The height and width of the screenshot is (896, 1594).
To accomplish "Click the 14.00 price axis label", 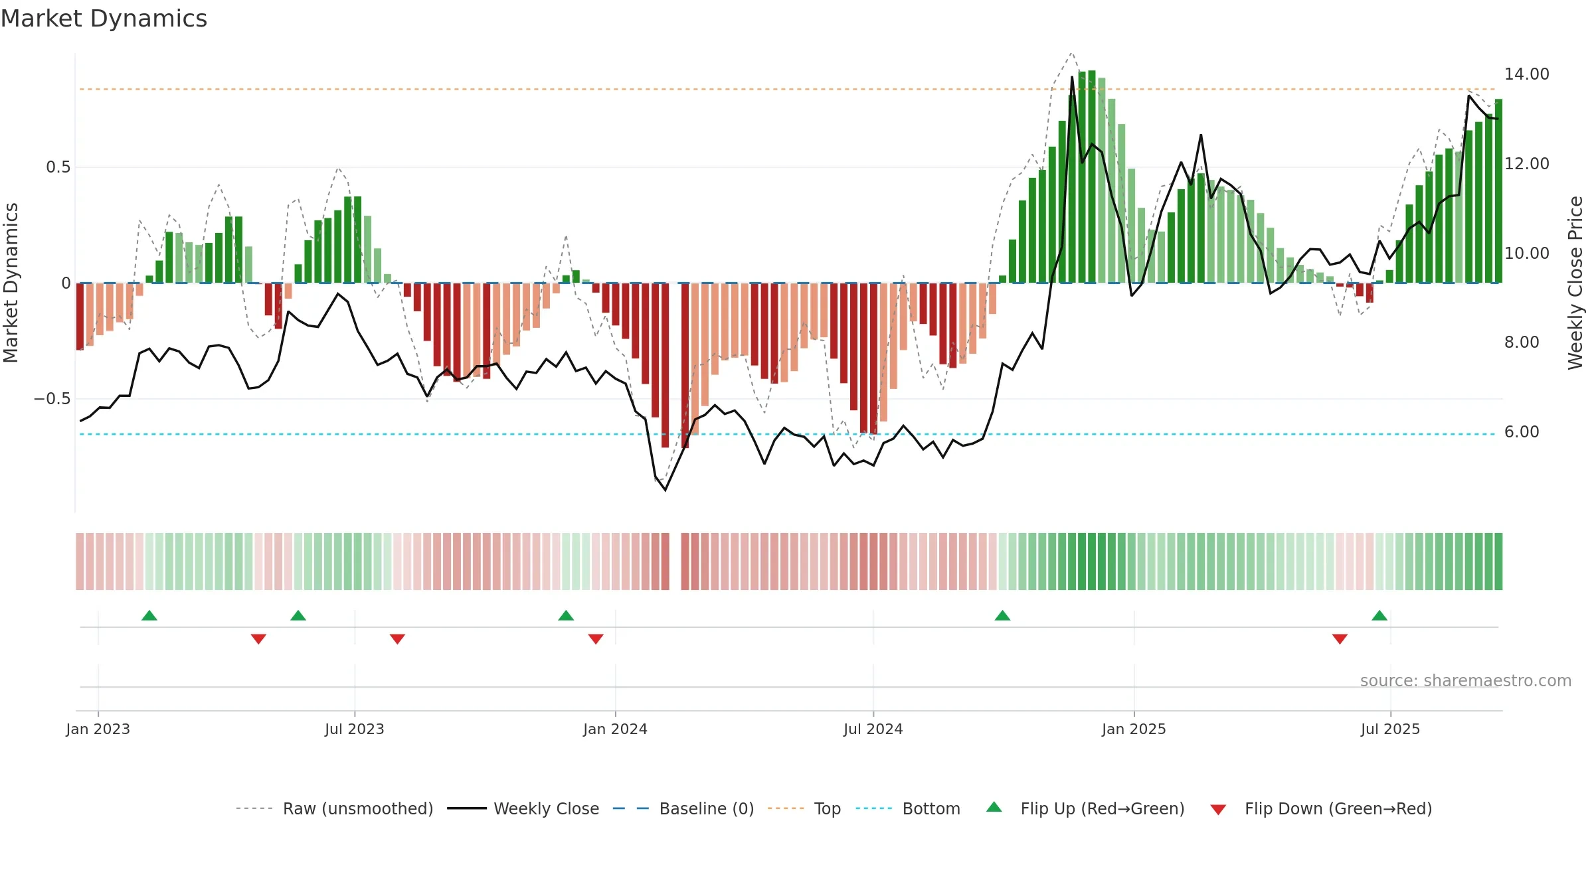I will coord(1527,74).
